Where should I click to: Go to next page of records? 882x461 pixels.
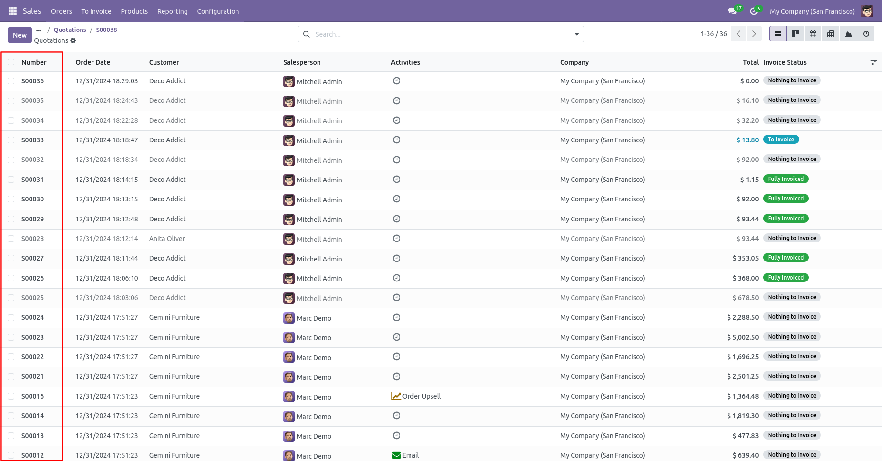pos(754,34)
